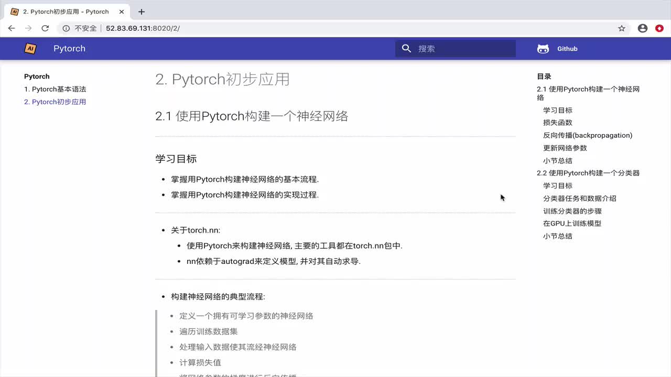Click the red extension icon

click(x=659, y=28)
